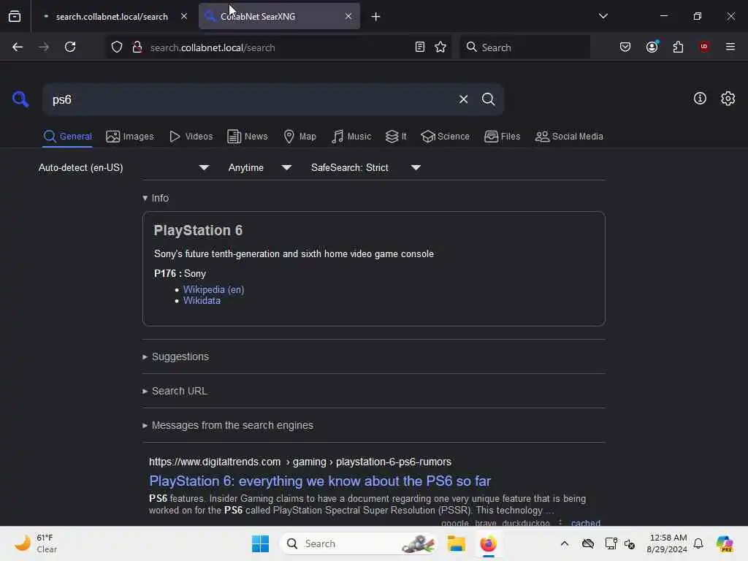The width and height of the screenshot is (748, 561).
Task: Open uBlock Origin extension icon
Action: pos(704,47)
